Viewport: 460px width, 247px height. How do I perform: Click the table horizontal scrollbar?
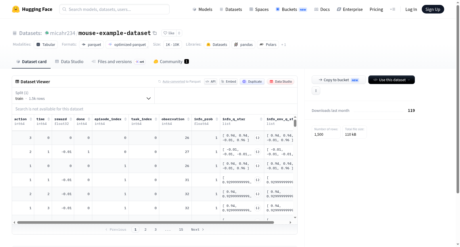(x=145, y=222)
